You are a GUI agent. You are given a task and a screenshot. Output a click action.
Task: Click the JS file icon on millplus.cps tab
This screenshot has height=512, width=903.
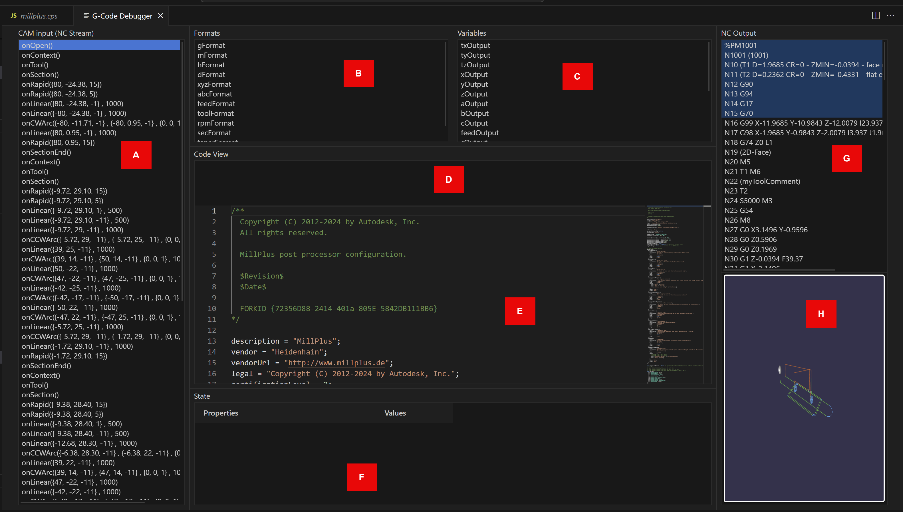(13, 15)
